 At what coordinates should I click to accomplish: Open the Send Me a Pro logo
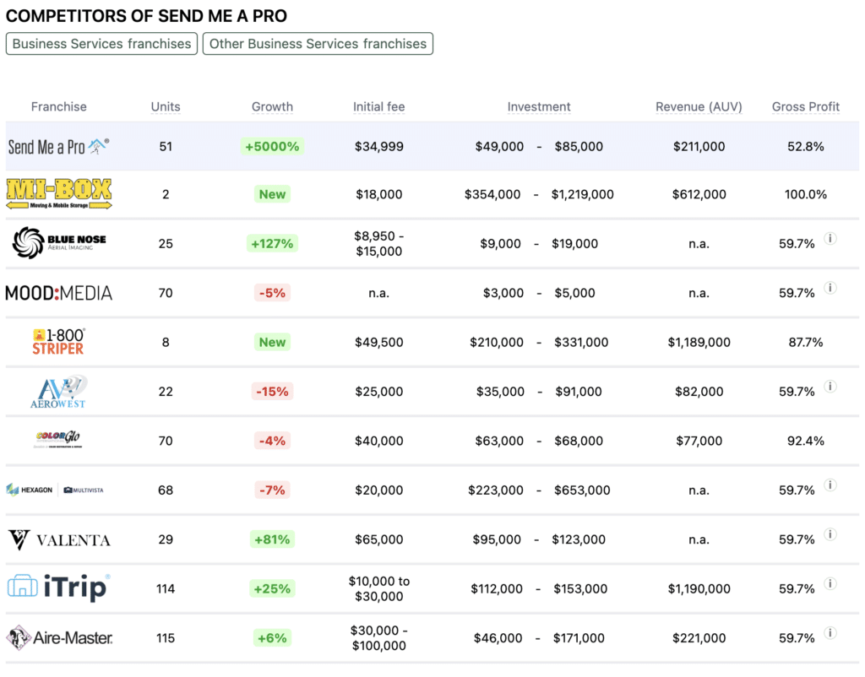(x=58, y=147)
